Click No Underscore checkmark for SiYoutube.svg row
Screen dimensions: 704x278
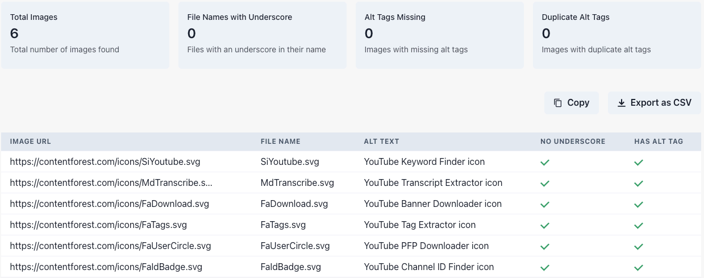(545, 162)
